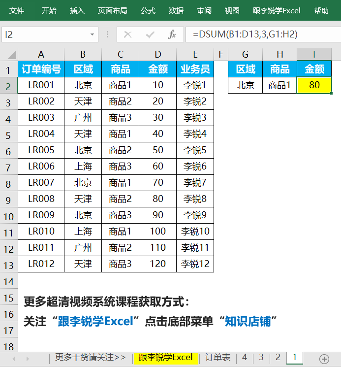Click yellow result cell showing 80
Image resolution: width=341 pixels, height=367 pixels.
pyautogui.click(x=314, y=85)
